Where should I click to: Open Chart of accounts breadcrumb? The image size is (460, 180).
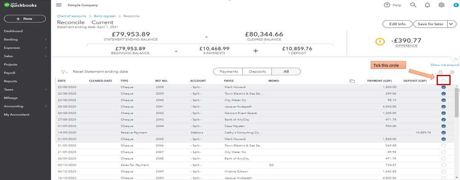tap(71, 16)
